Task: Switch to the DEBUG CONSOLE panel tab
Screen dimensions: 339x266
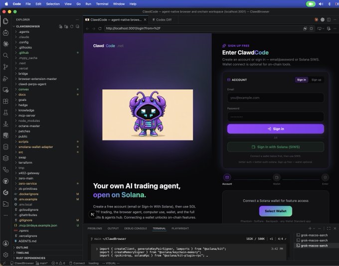Action: pos(135,229)
